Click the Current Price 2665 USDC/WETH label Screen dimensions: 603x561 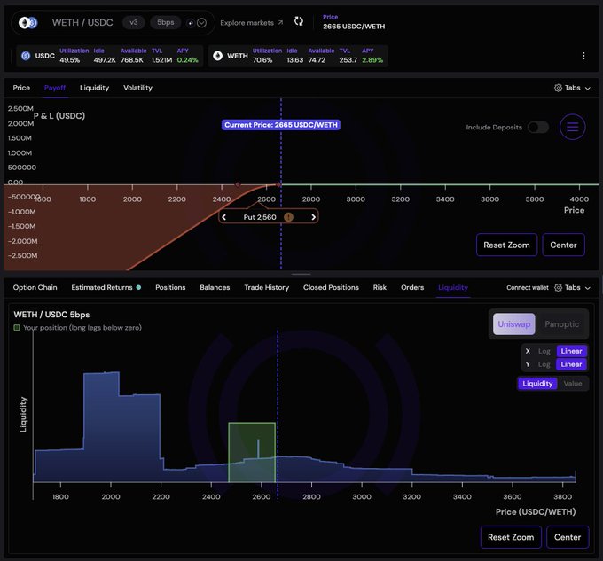[x=281, y=125]
